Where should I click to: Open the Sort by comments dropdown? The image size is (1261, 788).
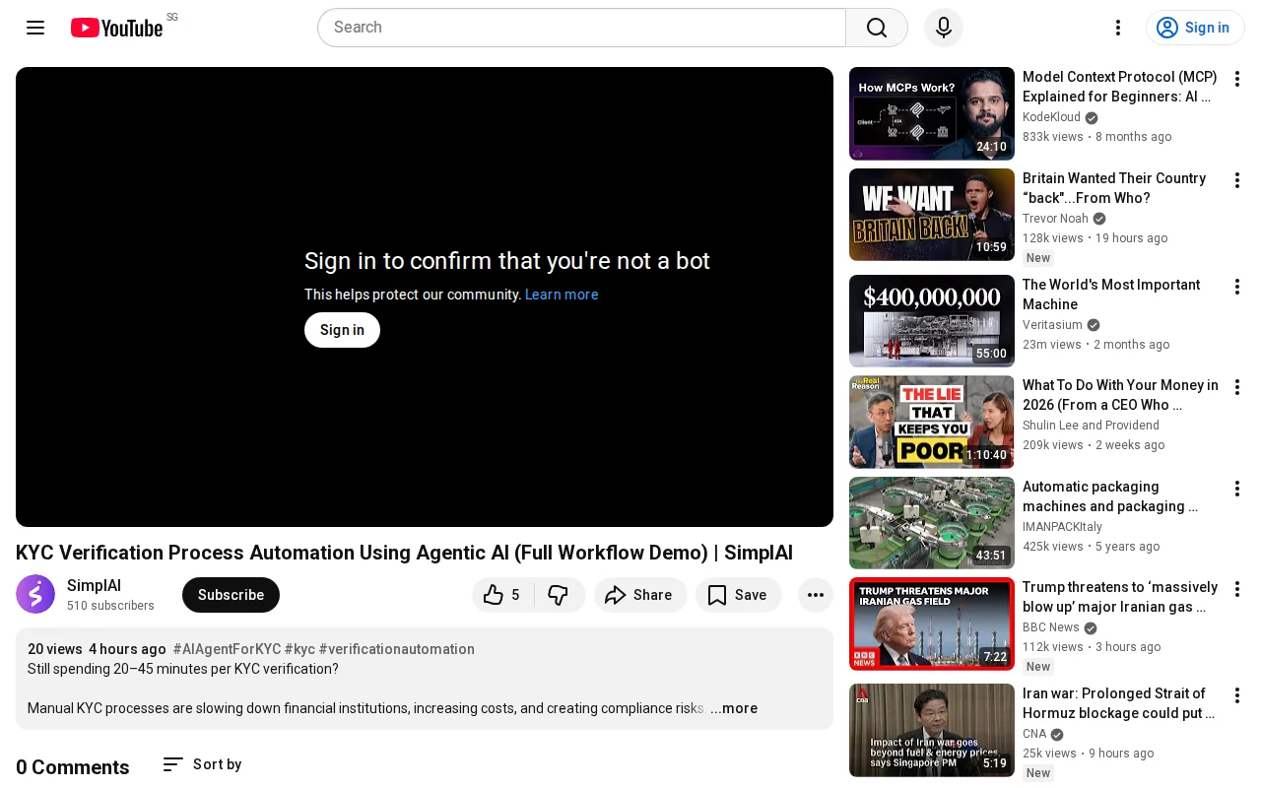(202, 764)
